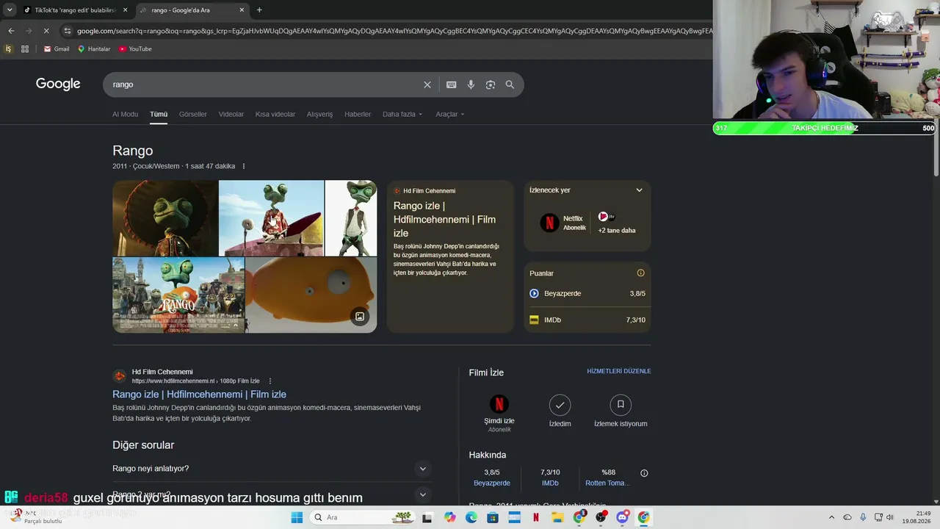The height and width of the screenshot is (529, 940).
Task: Open the Haritalar bookmark
Action: 94,49
